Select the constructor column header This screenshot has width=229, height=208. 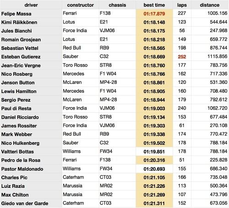click(81, 5)
